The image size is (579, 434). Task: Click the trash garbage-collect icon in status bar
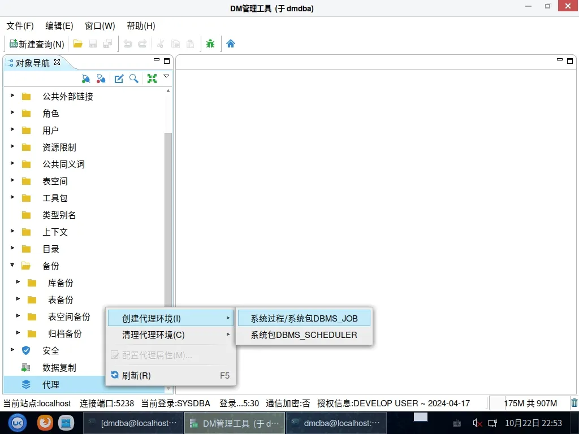[x=574, y=403]
